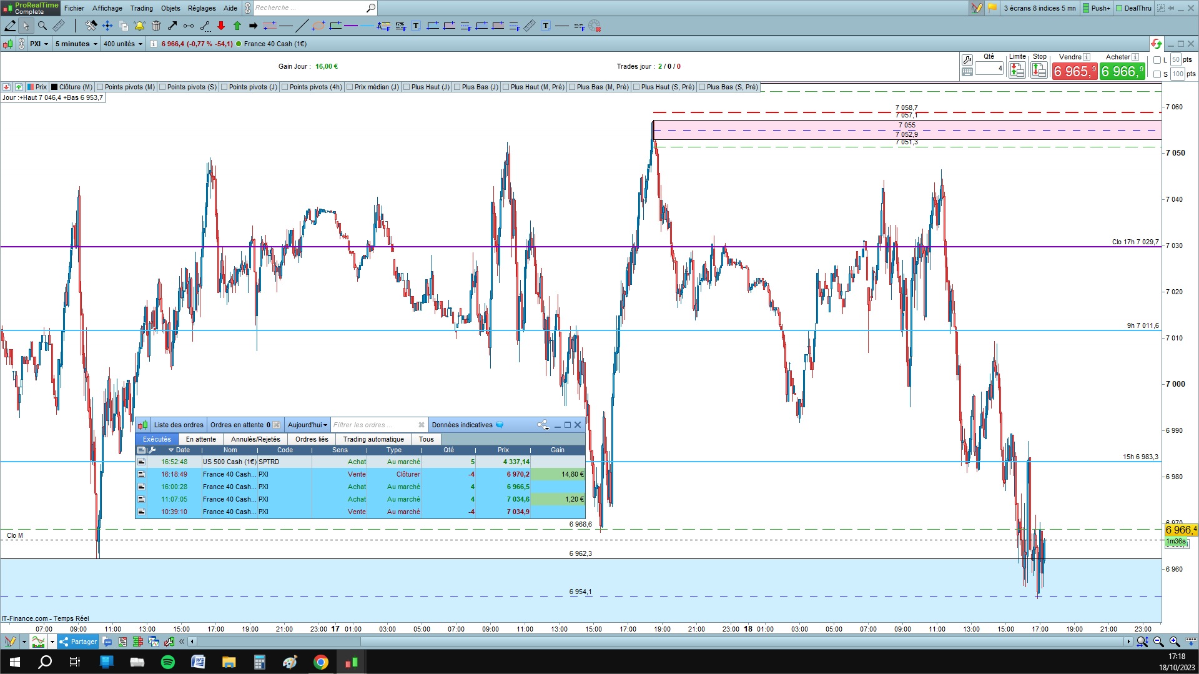Viewport: 1199px width, 674px height.
Task: Select the light blue horizontal line tool
Action: pos(367,26)
